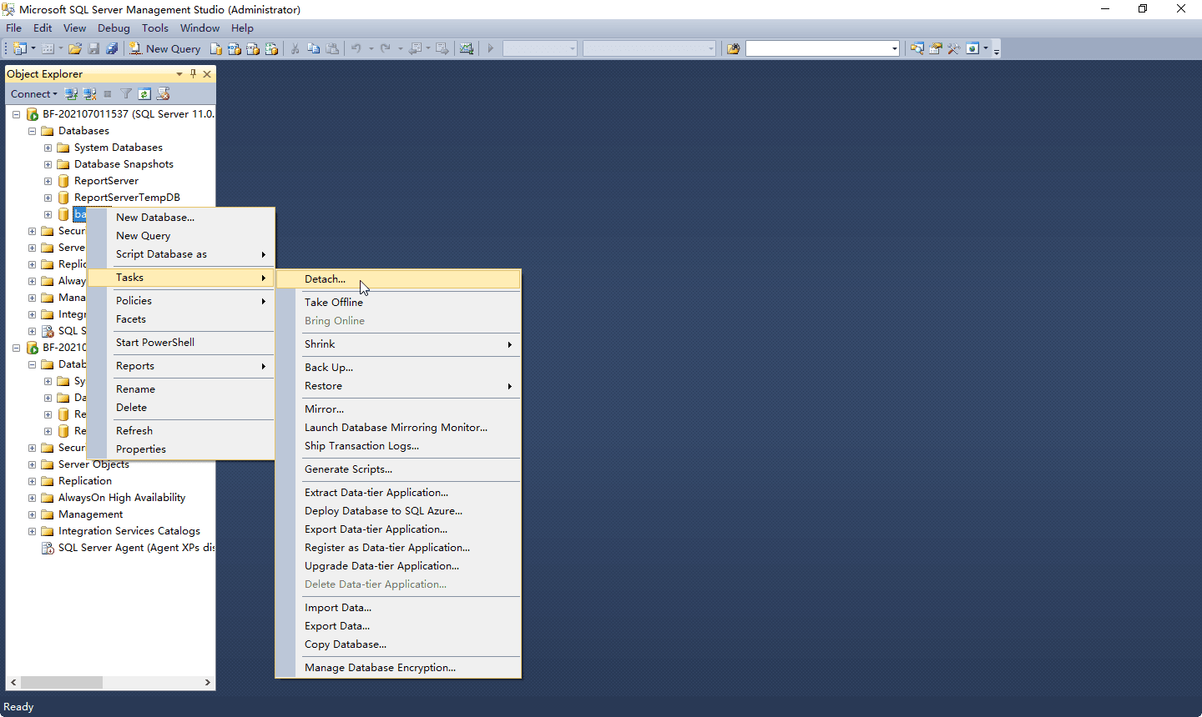The width and height of the screenshot is (1202, 717).
Task: Open the Tools menu
Action: click(x=155, y=28)
